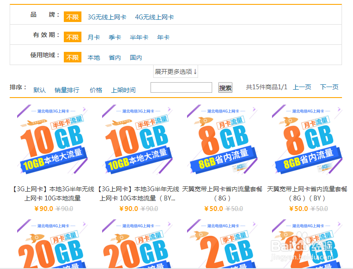
Task: Open 8GB product image for the (8G)(BY) listing
Action: coord(307,140)
